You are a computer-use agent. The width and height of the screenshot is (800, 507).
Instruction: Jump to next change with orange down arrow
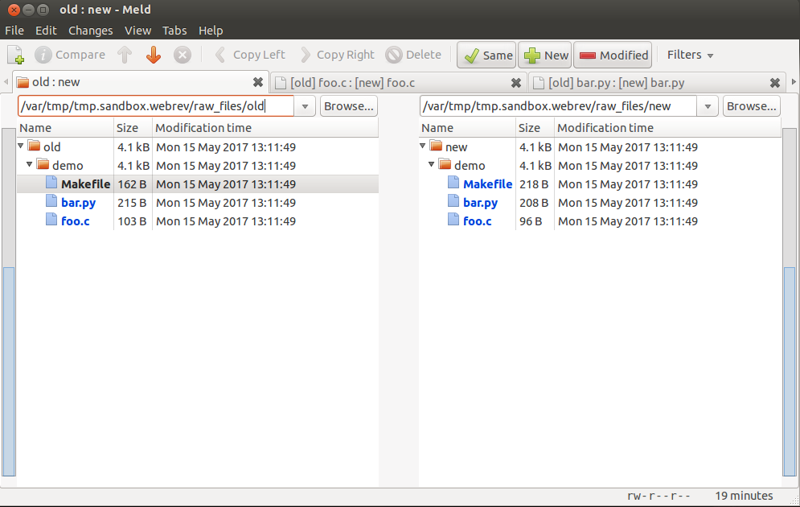point(153,56)
